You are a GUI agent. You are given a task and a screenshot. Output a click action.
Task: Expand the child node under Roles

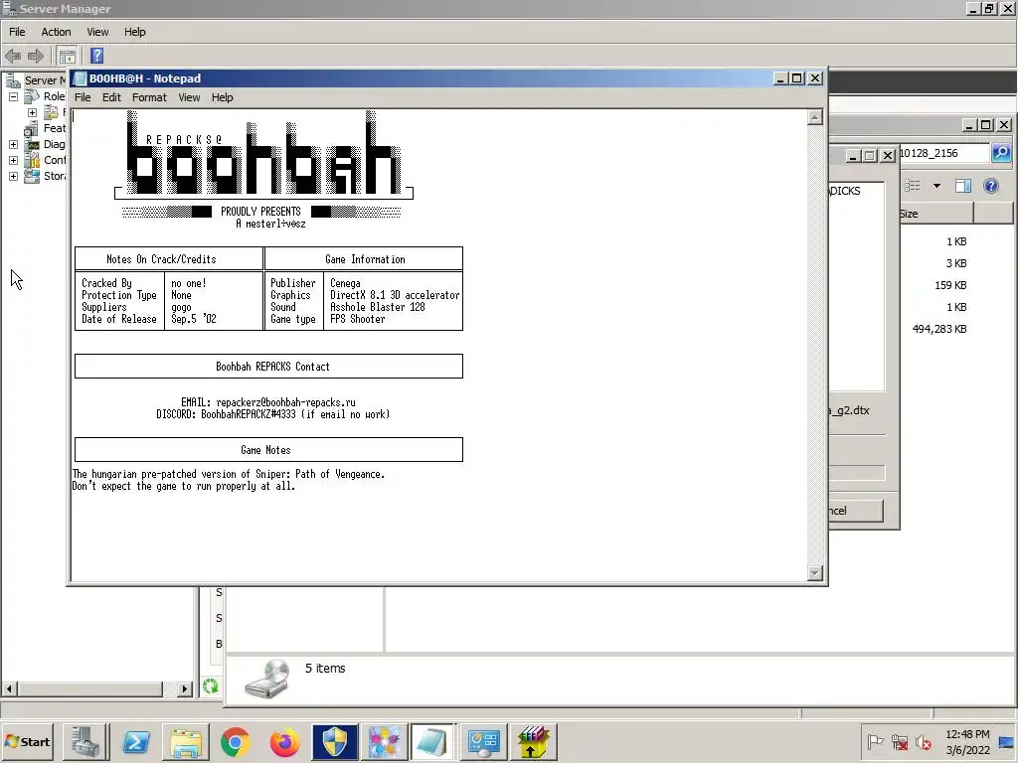pos(32,112)
